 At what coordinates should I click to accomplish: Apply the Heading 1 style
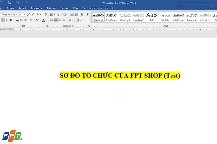[125, 17]
